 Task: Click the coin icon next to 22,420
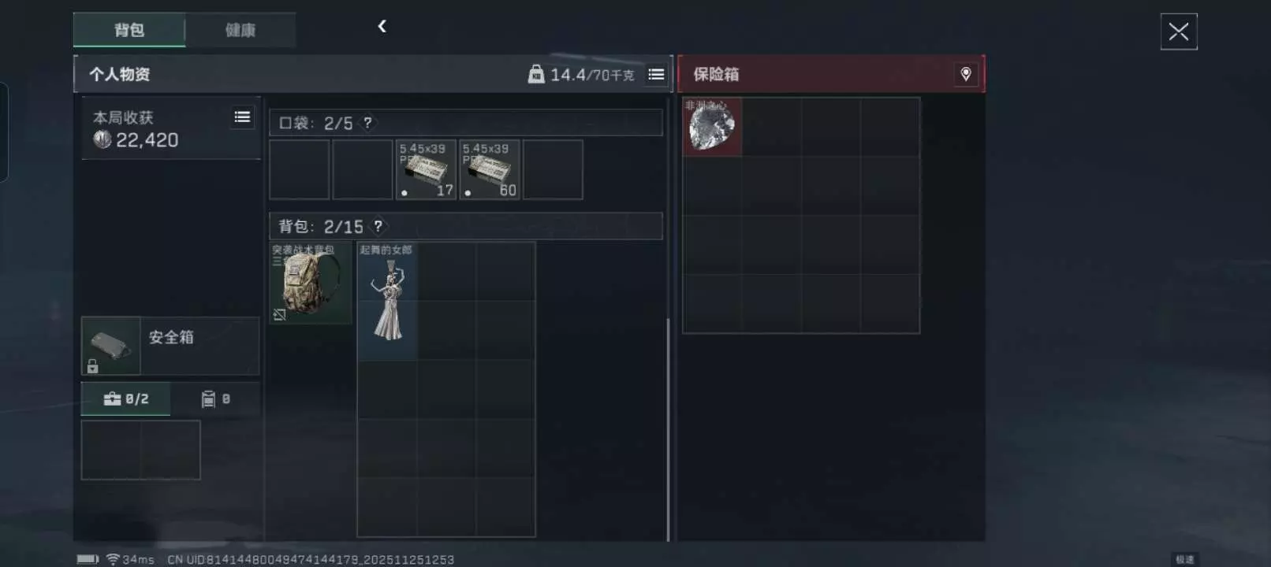[102, 139]
